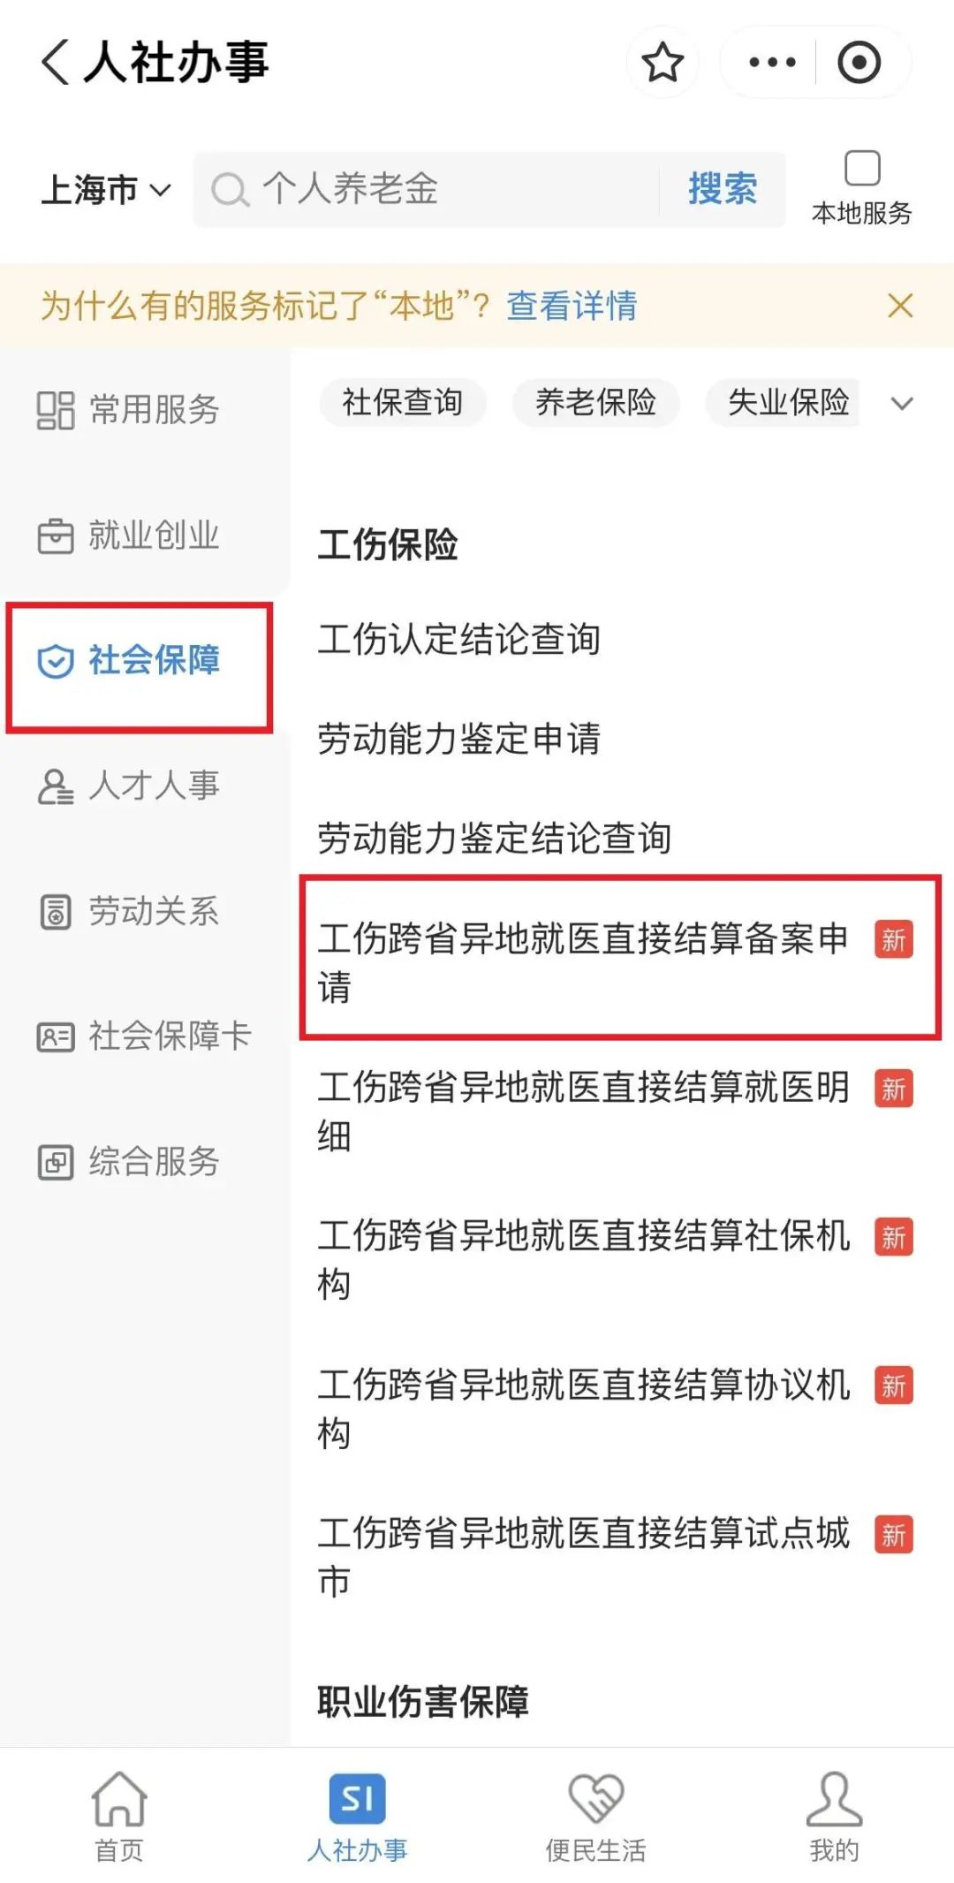Focus the 个人养老金 search field
The image size is (954, 1883).
point(442,189)
